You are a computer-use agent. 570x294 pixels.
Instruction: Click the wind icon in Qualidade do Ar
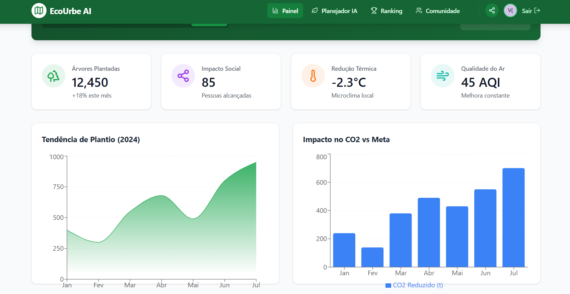point(442,76)
